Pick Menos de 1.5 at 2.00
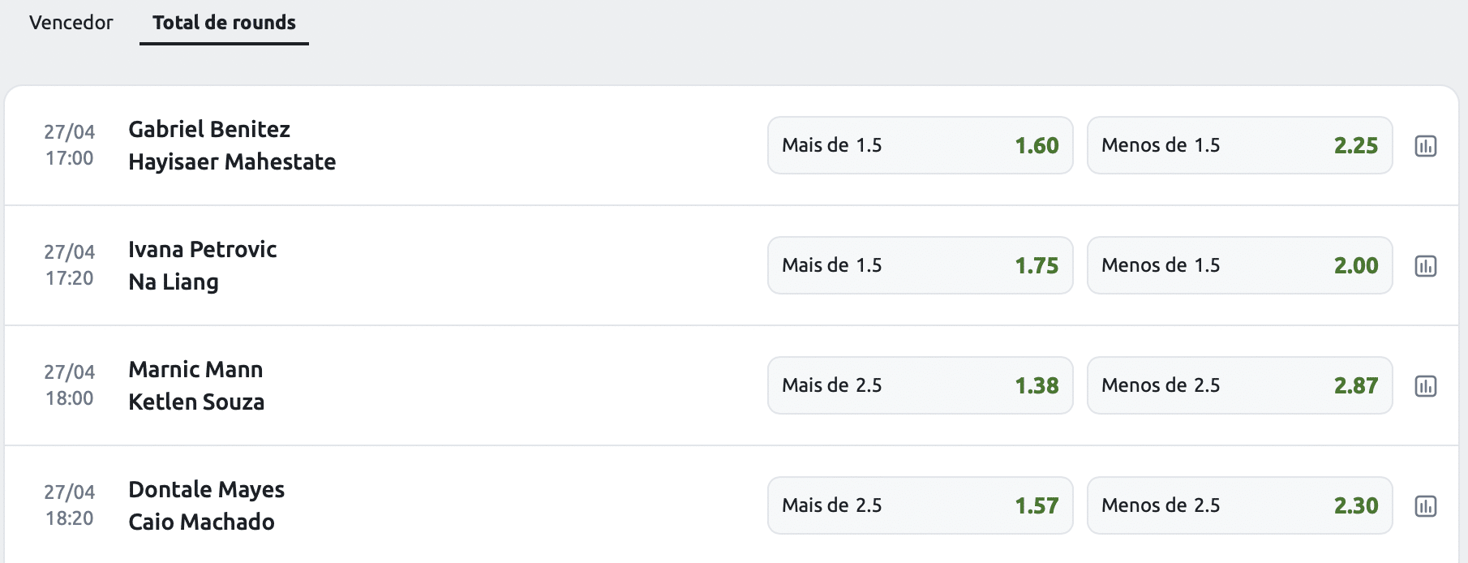The height and width of the screenshot is (563, 1468). pos(1240,265)
